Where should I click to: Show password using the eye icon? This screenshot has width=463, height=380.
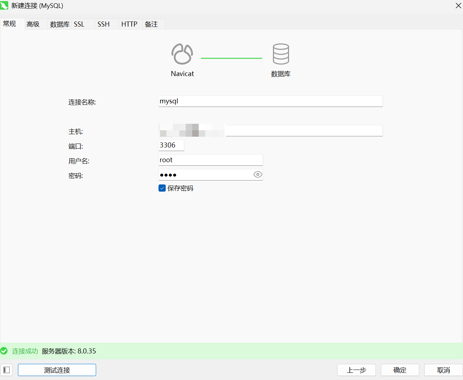258,175
